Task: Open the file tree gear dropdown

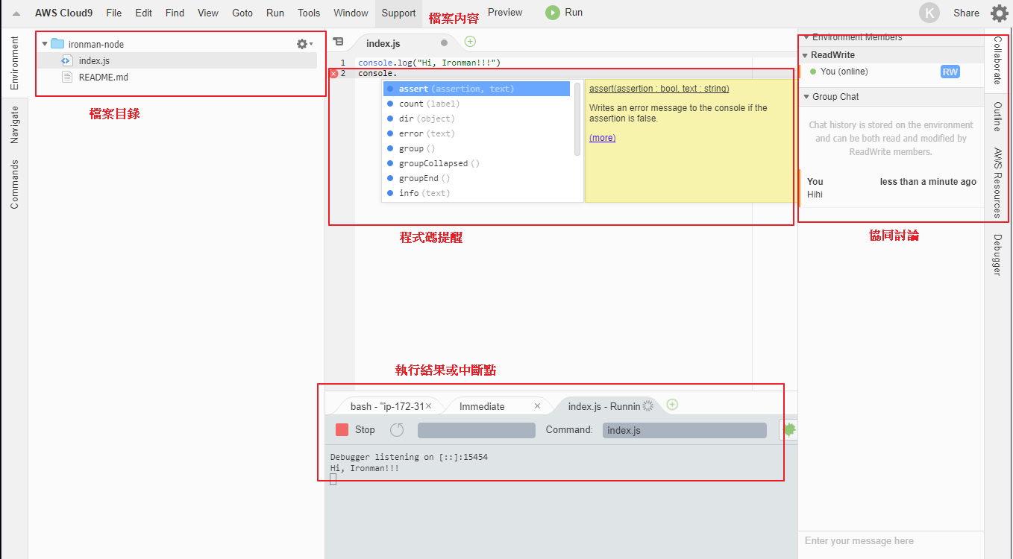Action: 304,44
